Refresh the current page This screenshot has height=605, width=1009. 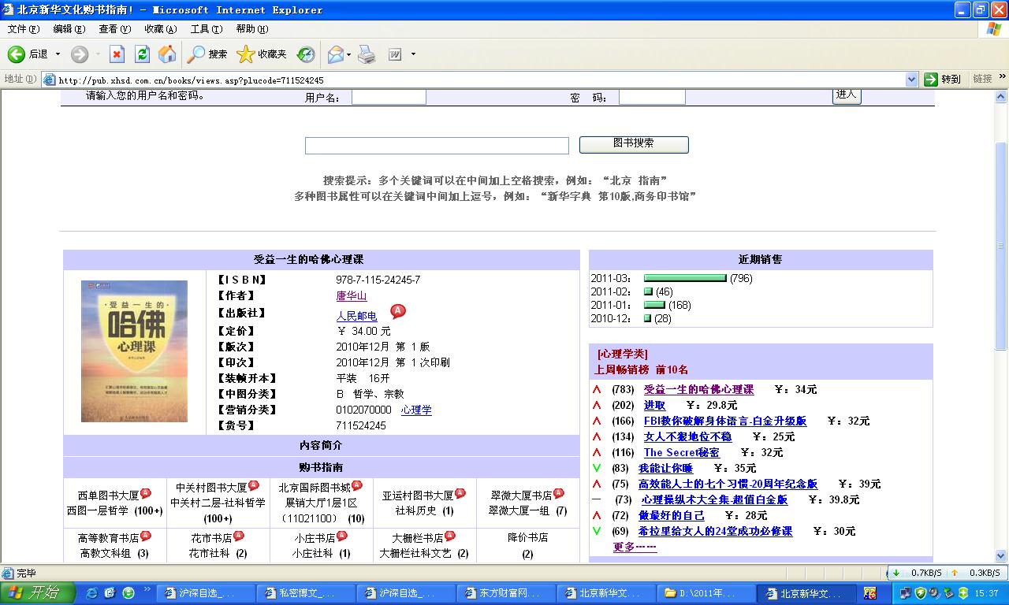point(142,54)
